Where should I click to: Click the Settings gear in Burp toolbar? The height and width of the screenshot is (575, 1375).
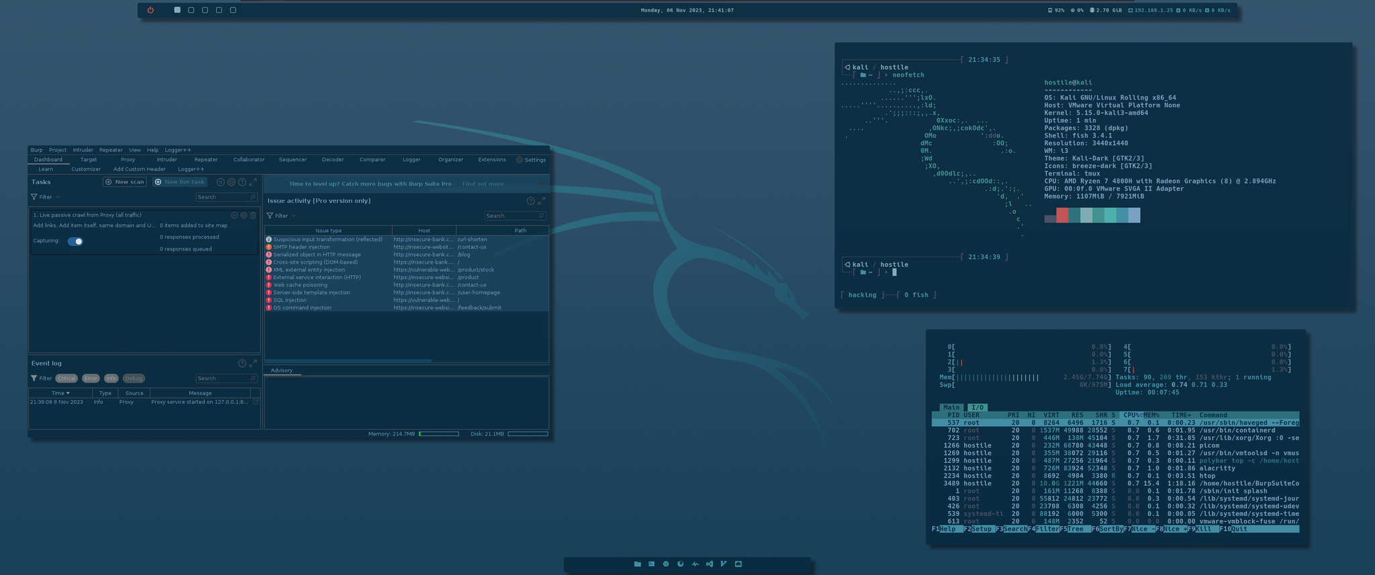520,160
